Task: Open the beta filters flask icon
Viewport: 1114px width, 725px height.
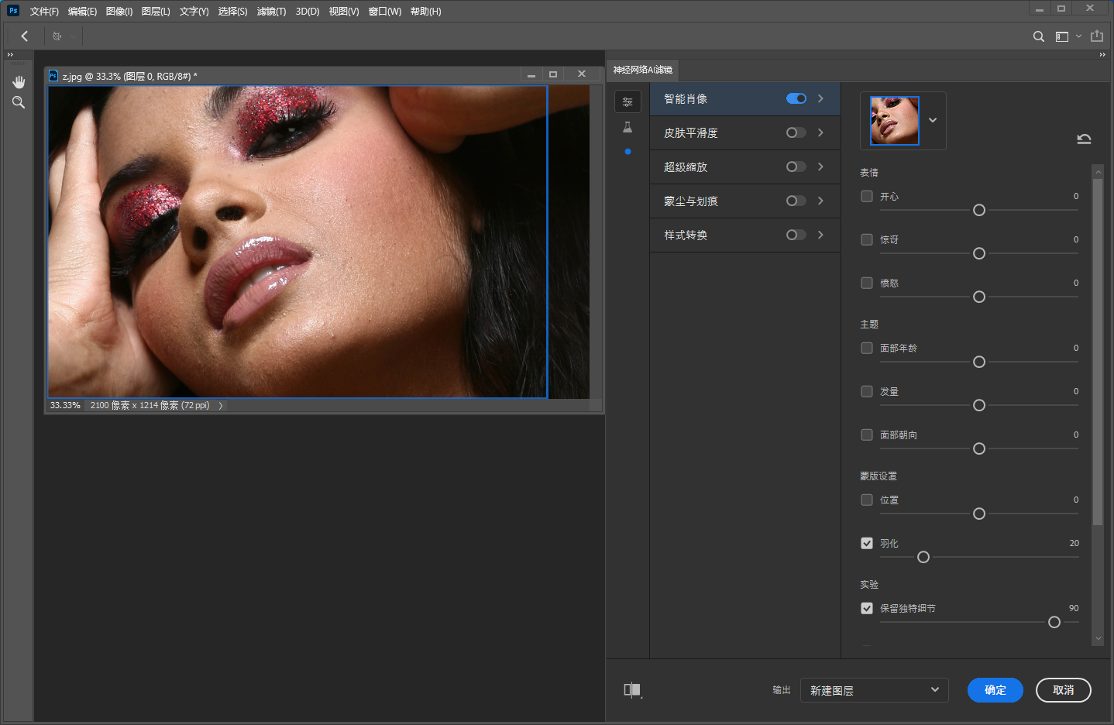Action: click(x=627, y=127)
